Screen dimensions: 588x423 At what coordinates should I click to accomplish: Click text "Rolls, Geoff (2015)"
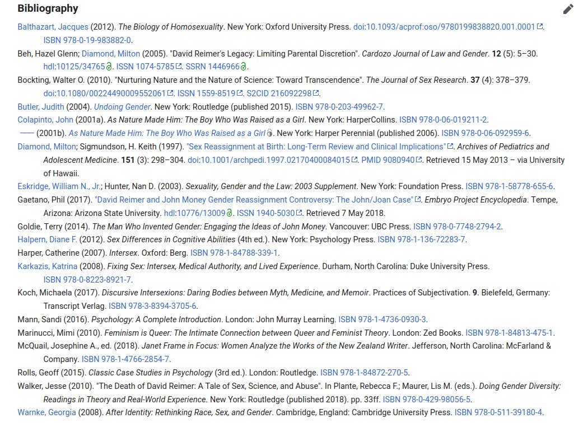(x=52, y=373)
